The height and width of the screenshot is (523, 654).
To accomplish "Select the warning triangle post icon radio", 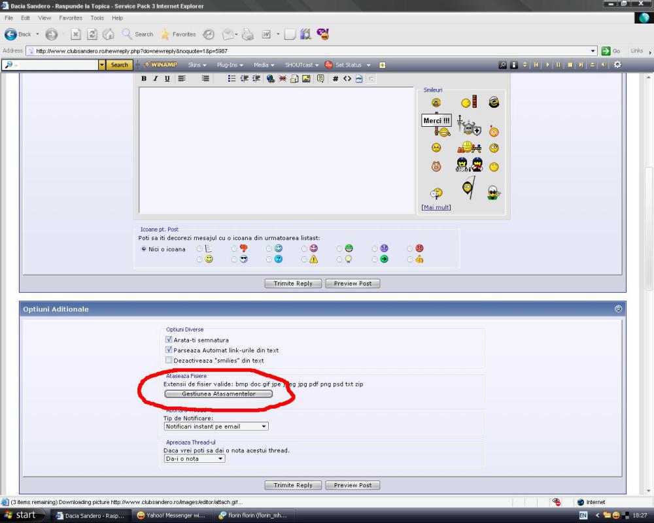I will [304, 259].
